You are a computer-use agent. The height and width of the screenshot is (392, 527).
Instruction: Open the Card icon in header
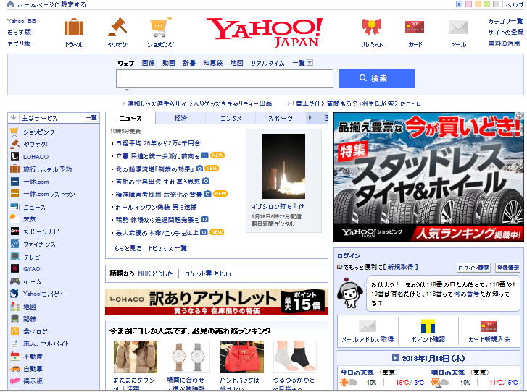point(415,27)
